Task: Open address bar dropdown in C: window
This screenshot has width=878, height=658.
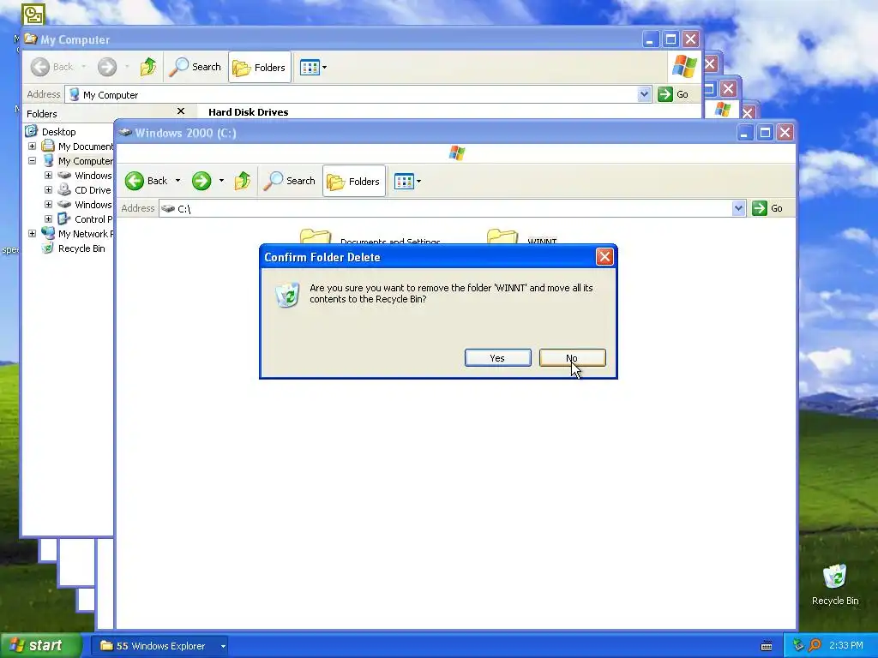Action: [738, 209]
